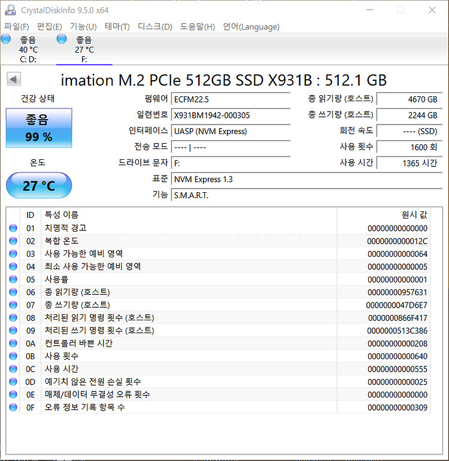The image size is (449, 461).
Task: Click the transfer mode field ---- | ----
Action: point(231,147)
